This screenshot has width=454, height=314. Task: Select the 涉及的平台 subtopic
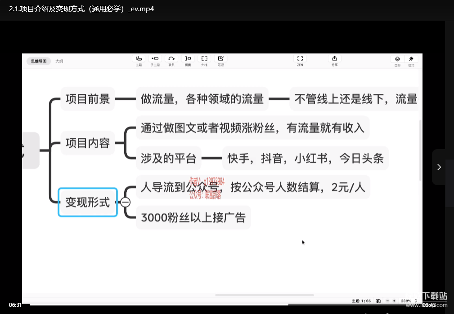click(x=169, y=158)
